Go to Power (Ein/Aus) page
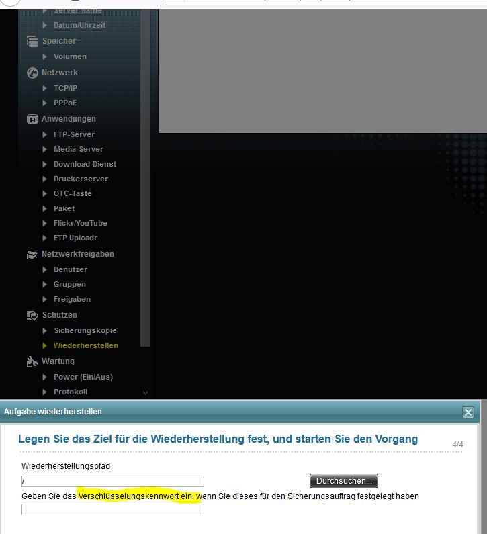The width and height of the screenshot is (487, 534). [83, 377]
